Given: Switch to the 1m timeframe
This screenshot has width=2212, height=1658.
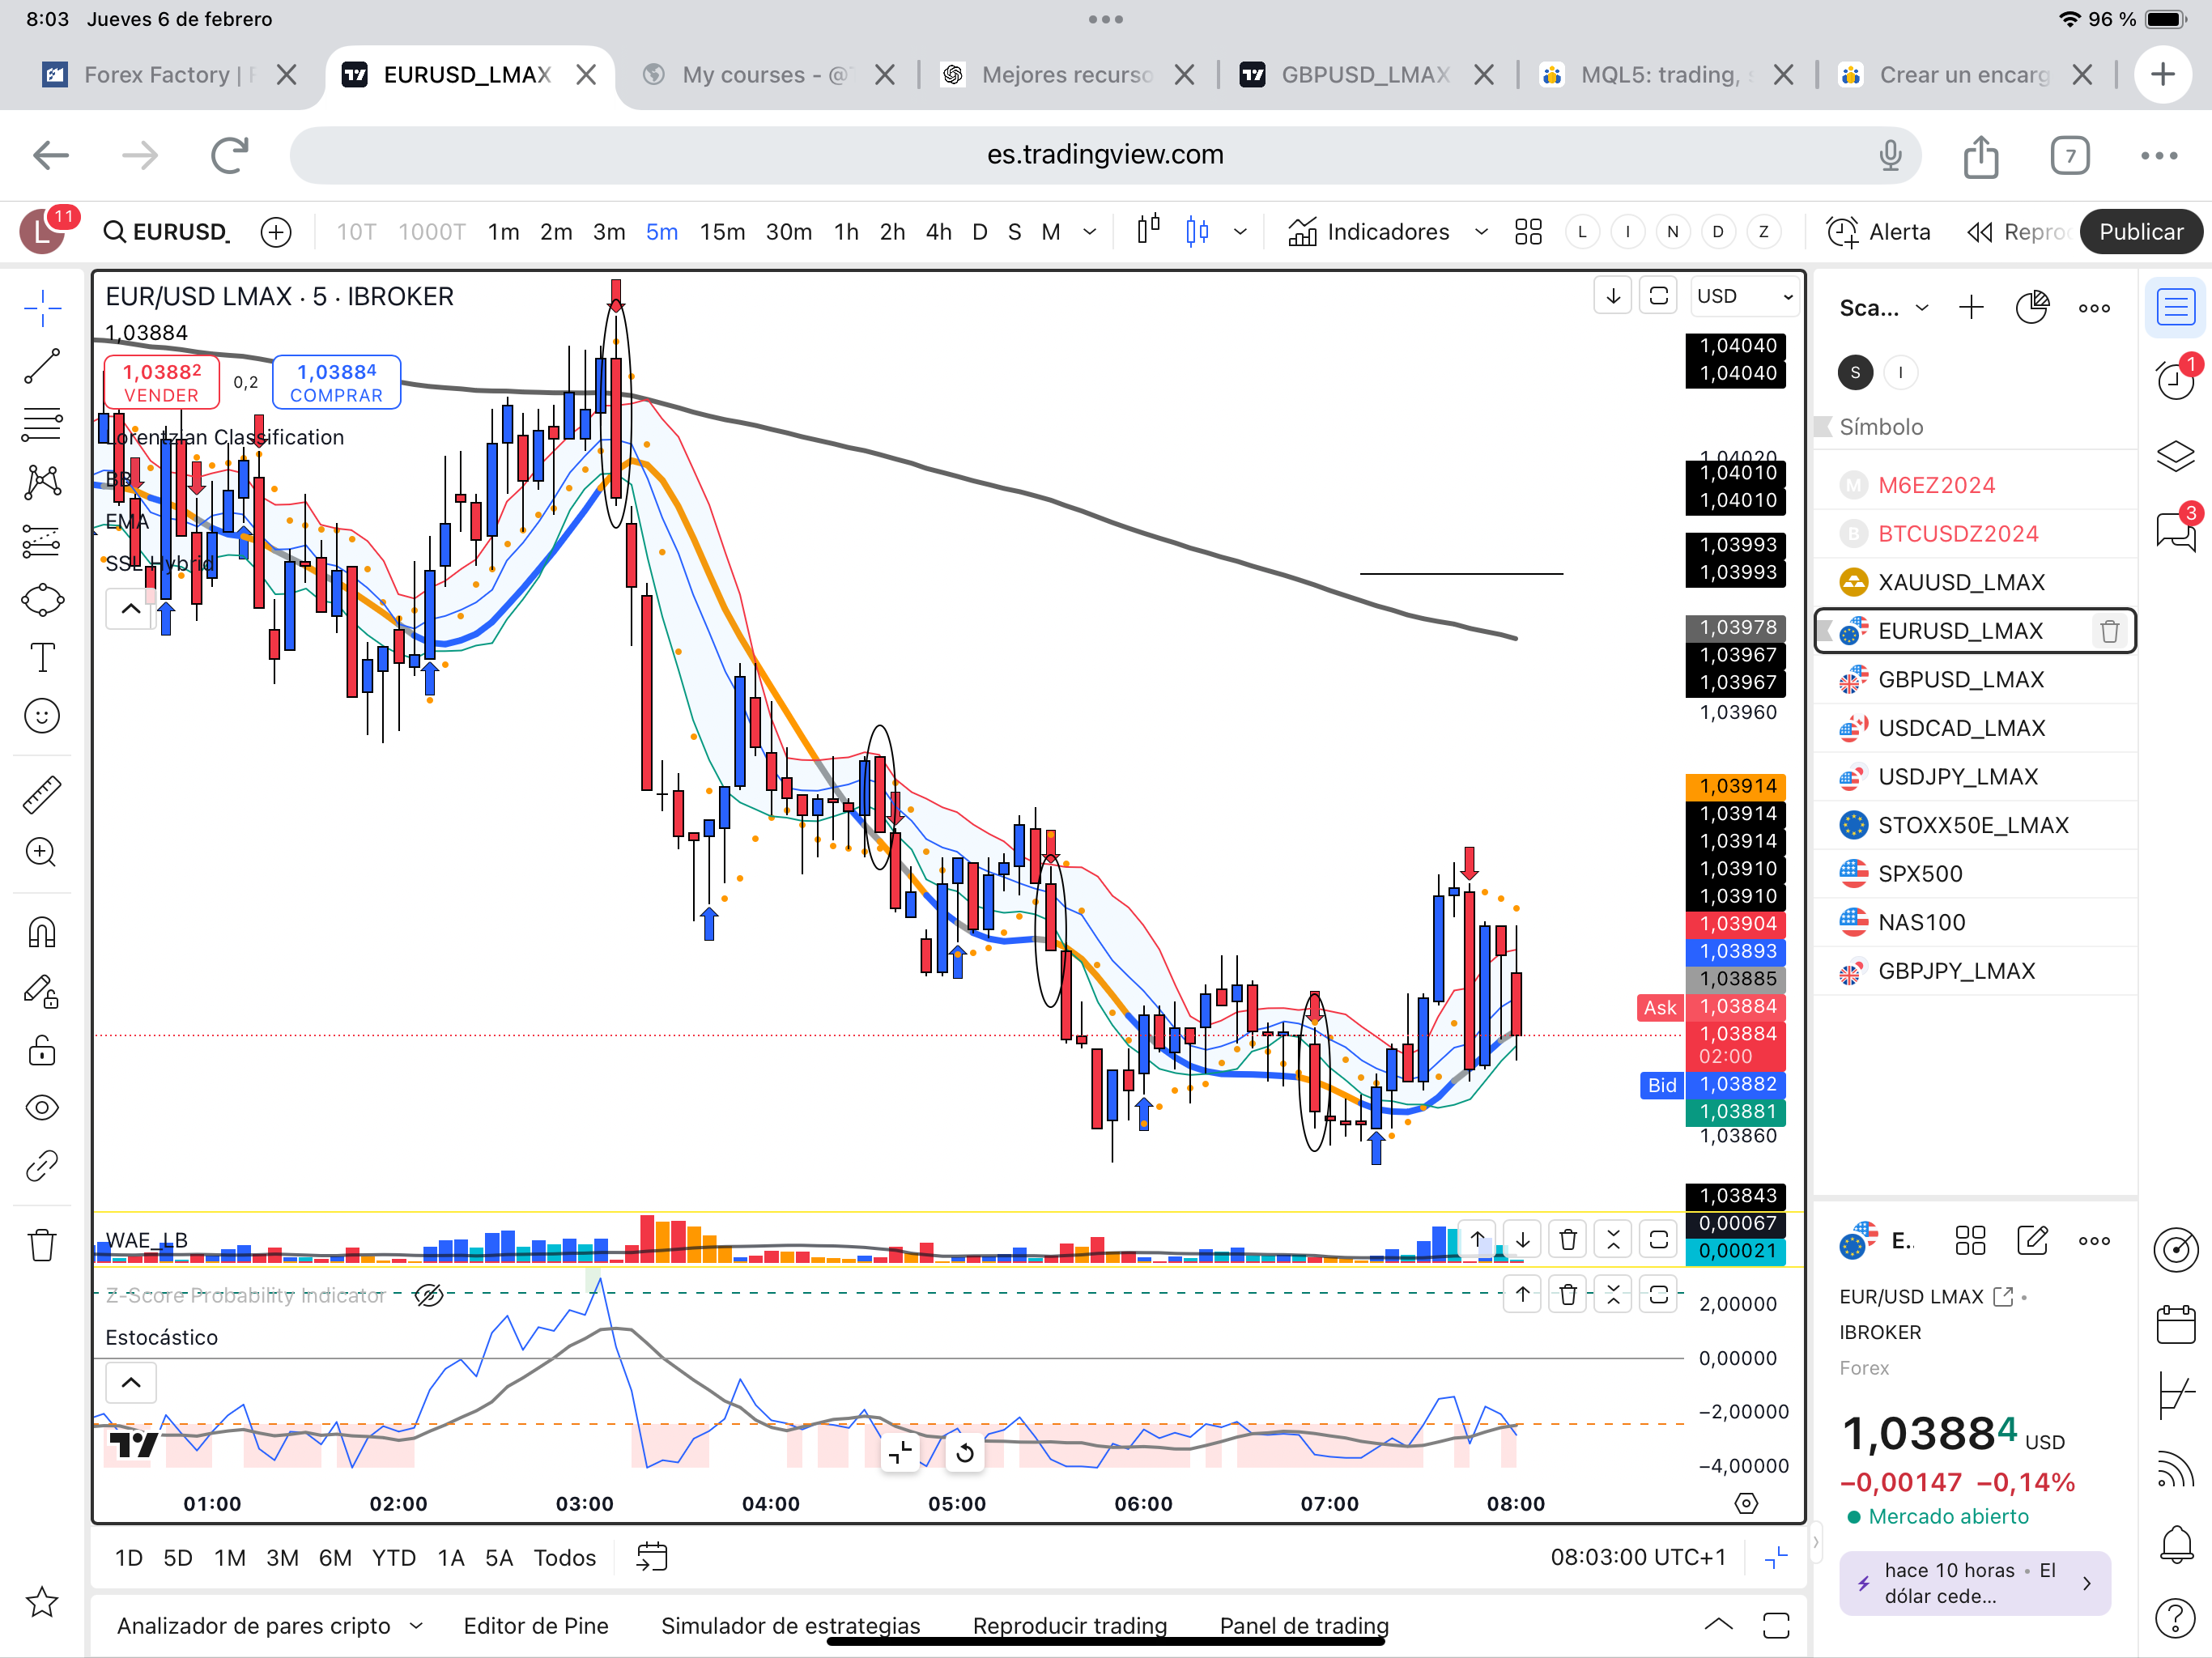Looking at the screenshot, I should (503, 232).
